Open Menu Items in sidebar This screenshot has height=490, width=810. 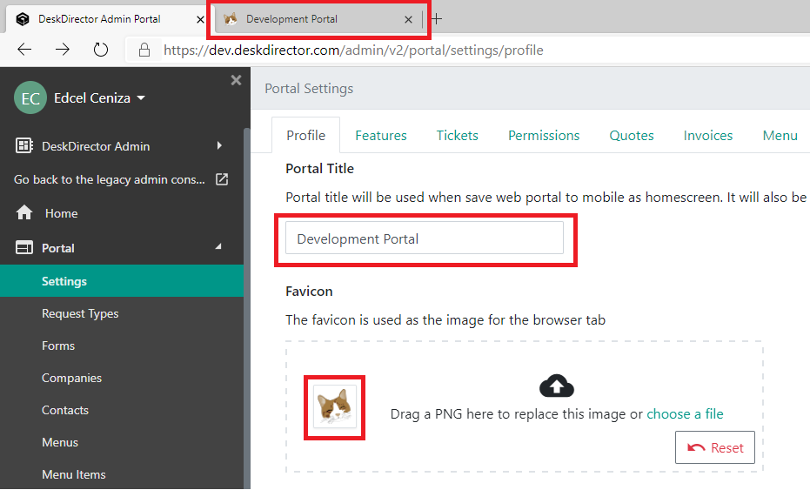click(x=74, y=474)
